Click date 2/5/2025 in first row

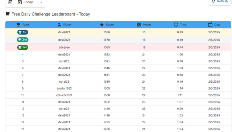(214, 32)
